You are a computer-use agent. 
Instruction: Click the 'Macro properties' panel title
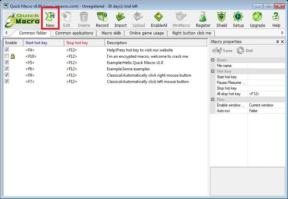tap(226, 41)
